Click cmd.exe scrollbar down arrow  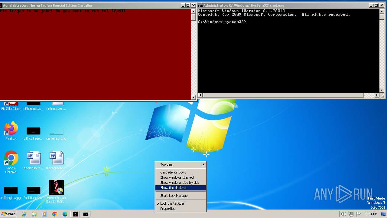[x=382, y=90]
